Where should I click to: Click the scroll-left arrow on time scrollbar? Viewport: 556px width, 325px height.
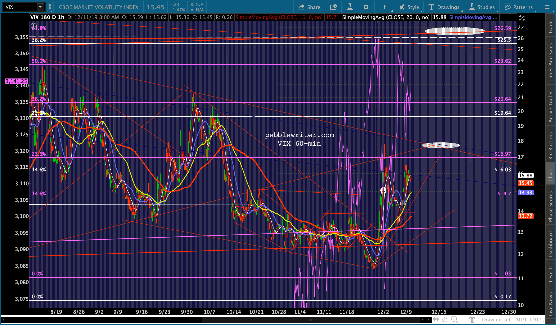pos(422,320)
